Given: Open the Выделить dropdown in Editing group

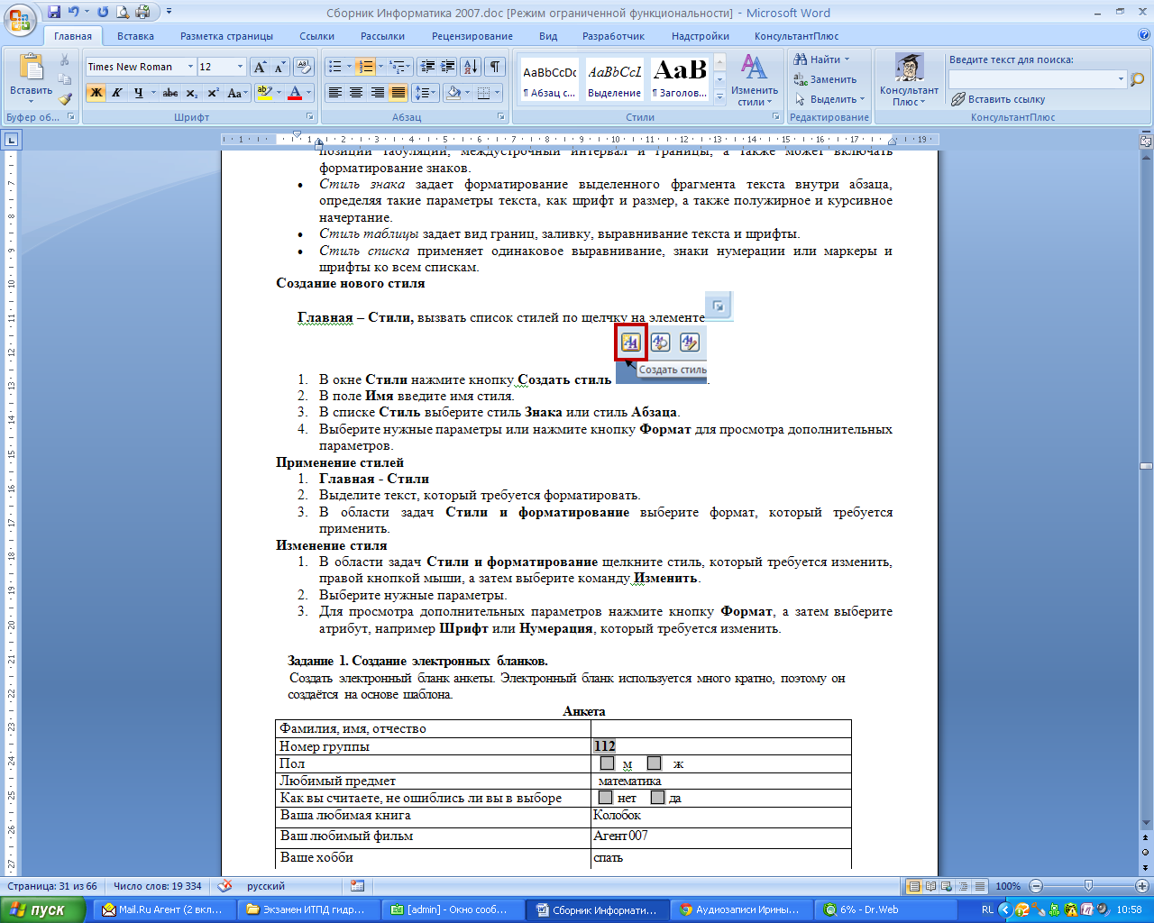Looking at the screenshot, I should click(x=830, y=99).
